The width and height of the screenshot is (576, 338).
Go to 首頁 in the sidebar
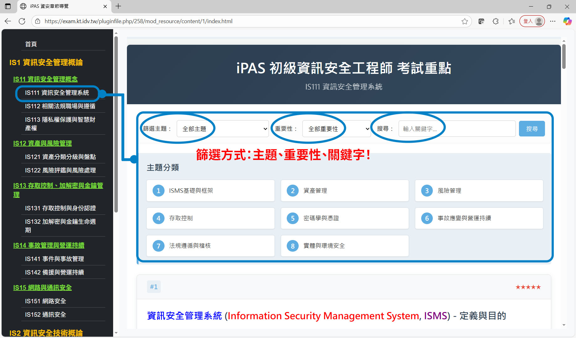tap(31, 44)
